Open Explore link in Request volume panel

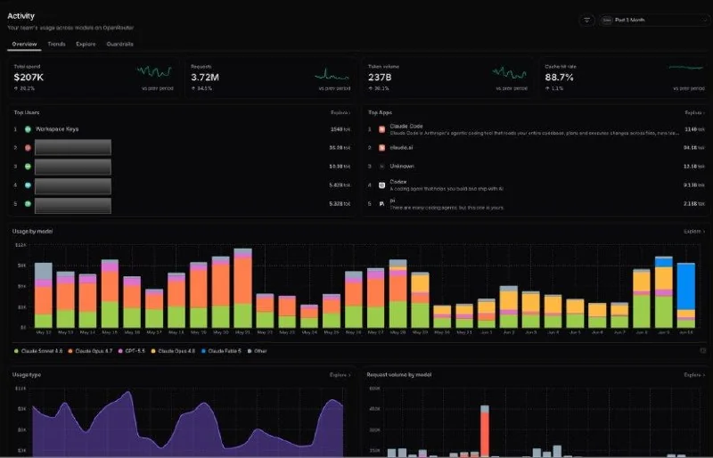point(694,375)
